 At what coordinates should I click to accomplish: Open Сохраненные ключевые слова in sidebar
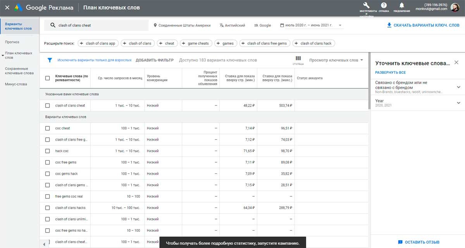(19, 71)
